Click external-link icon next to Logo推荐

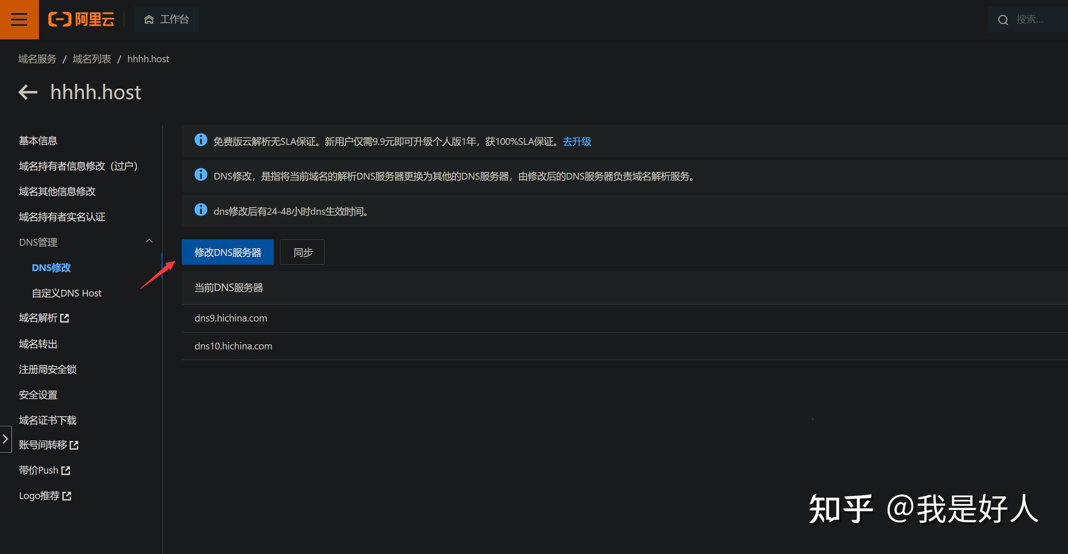[x=67, y=496]
